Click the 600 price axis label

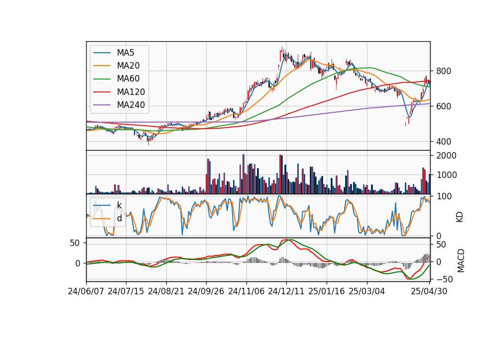(x=444, y=106)
